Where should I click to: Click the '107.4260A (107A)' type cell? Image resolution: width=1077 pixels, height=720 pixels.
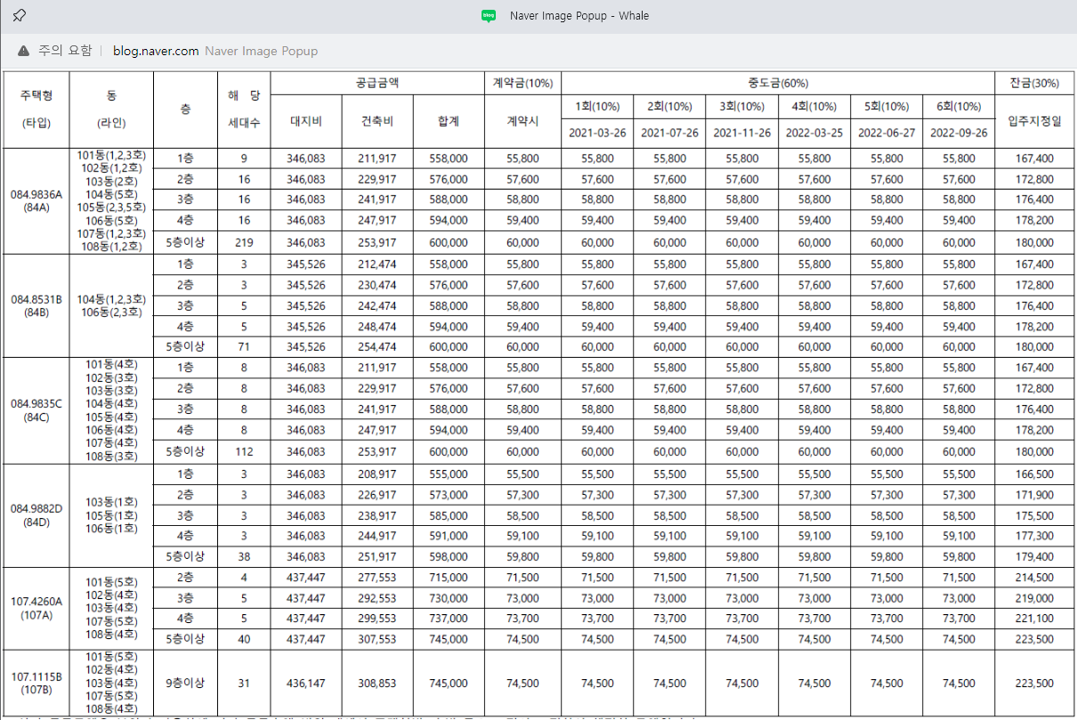[x=36, y=608]
